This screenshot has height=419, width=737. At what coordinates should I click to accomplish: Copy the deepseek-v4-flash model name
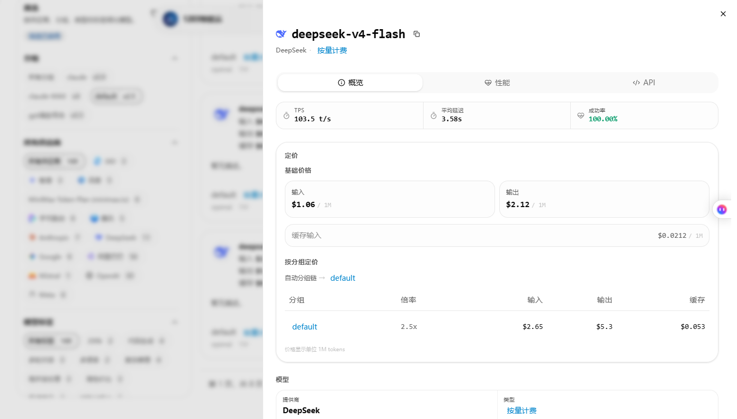pyautogui.click(x=417, y=34)
